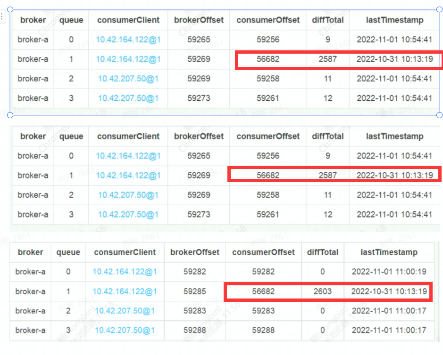This screenshot has height=355, width=443.
Task: Click the vertical dots drag handle icon
Action: (3, 17)
